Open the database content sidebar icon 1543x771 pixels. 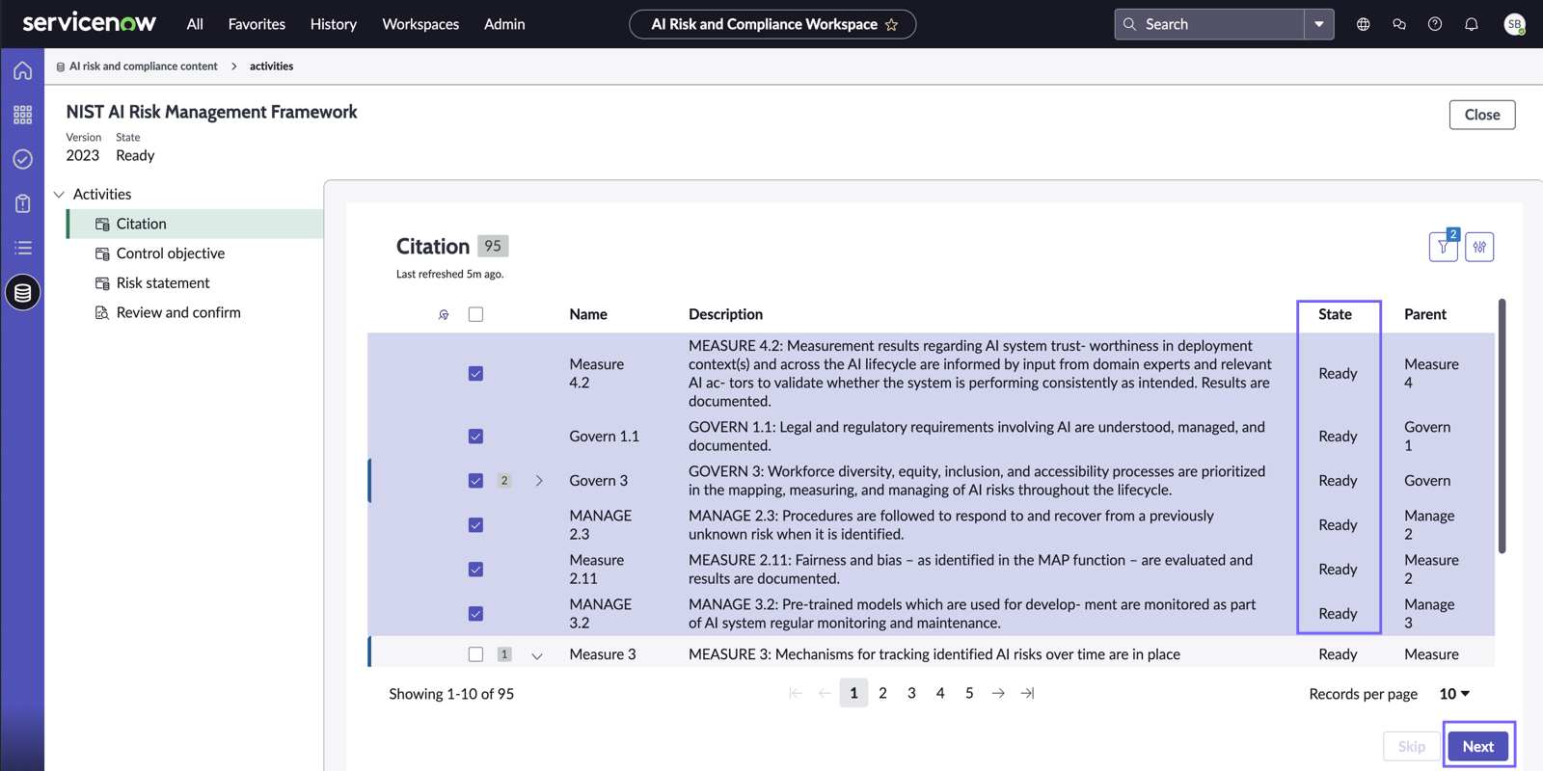click(x=22, y=292)
